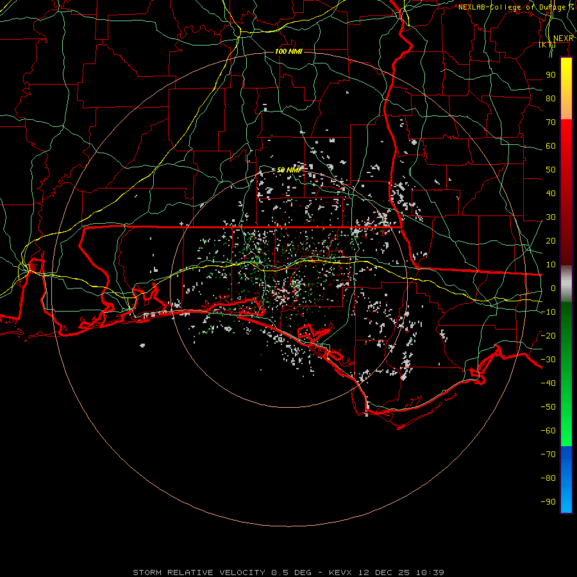577x577 pixels.
Task: Click the -60 value on the velocity scale
Action: [548, 431]
